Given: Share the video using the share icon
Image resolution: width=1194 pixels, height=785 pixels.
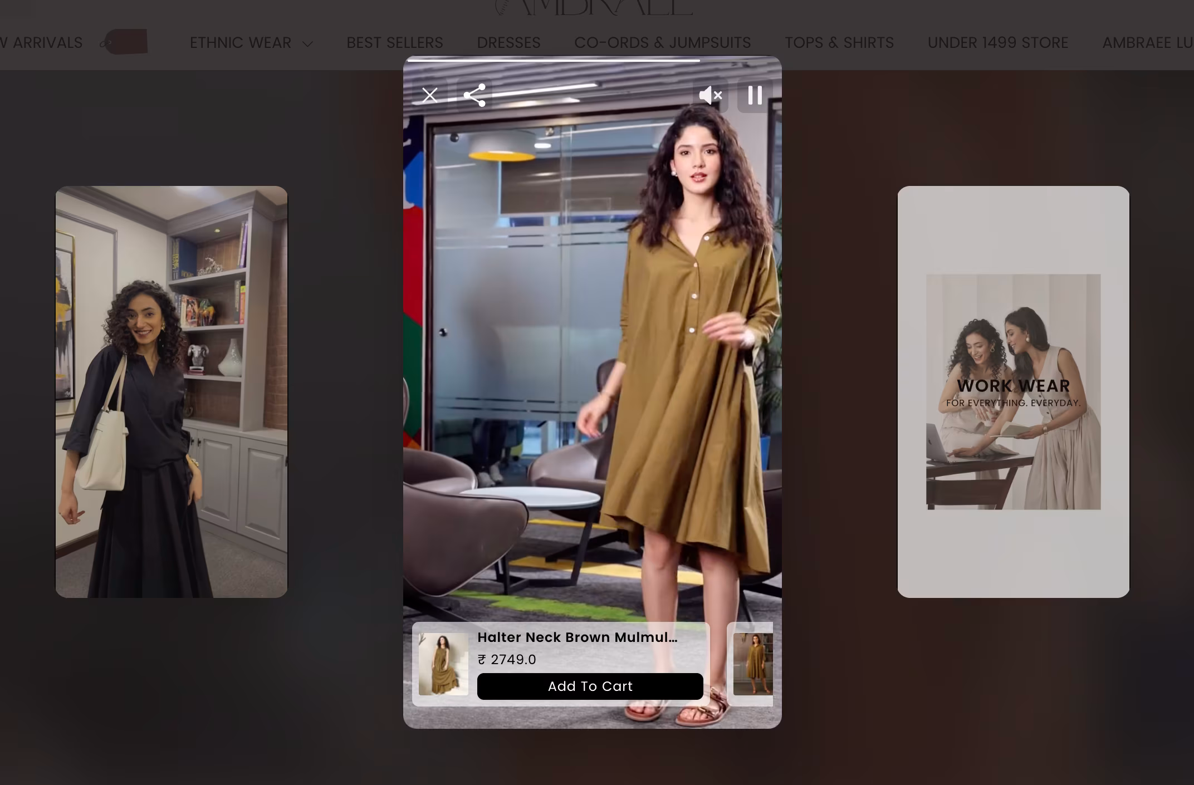Looking at the screenshot, I should (x=474, y=95).
